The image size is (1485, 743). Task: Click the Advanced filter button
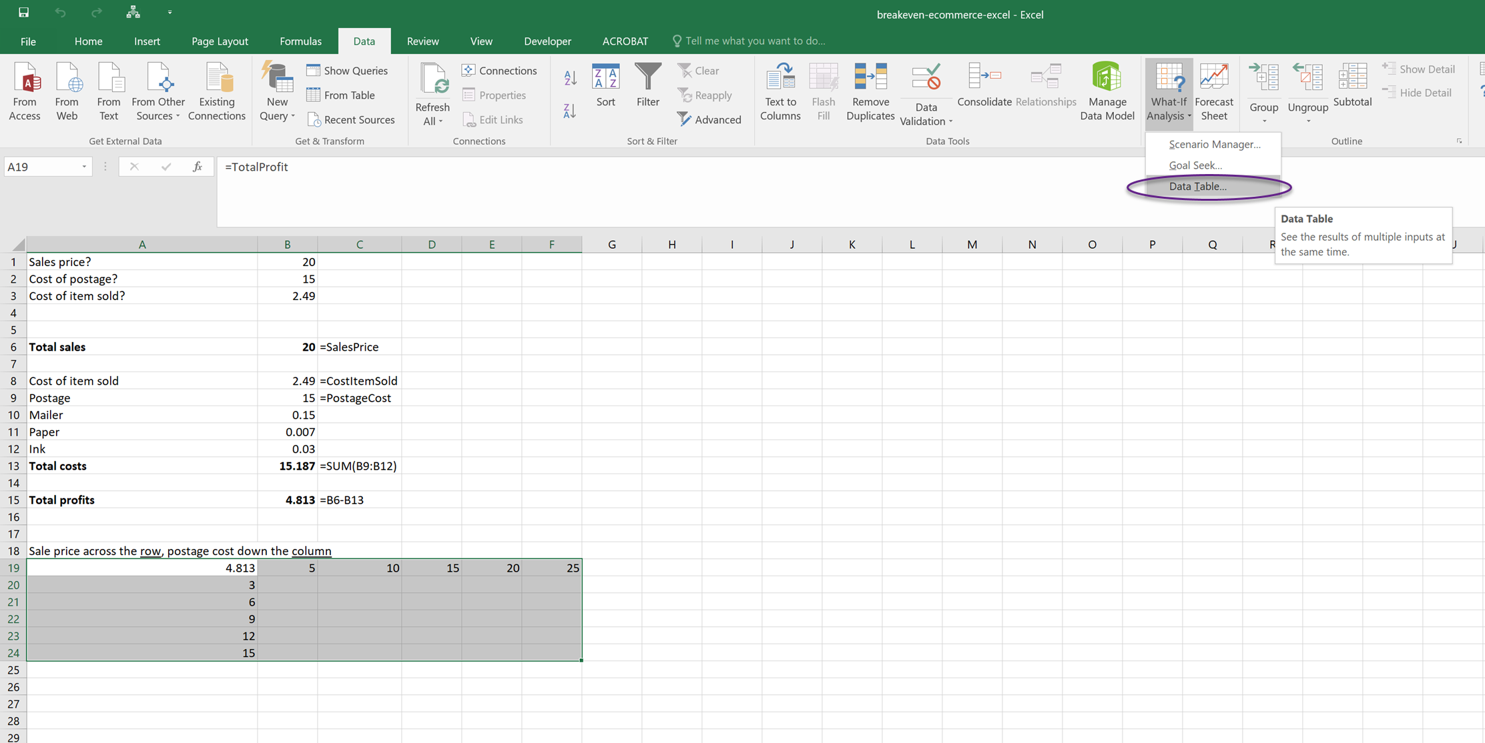click(709, 120)
